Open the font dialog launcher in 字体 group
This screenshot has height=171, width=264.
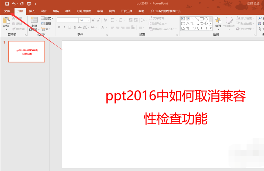pyautogui.click(x=107, y=35)
